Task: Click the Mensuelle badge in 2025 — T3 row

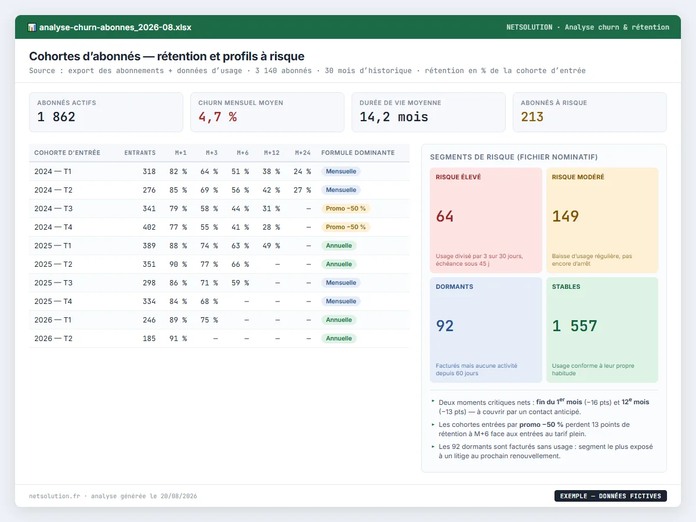Action: coord(341,283)
